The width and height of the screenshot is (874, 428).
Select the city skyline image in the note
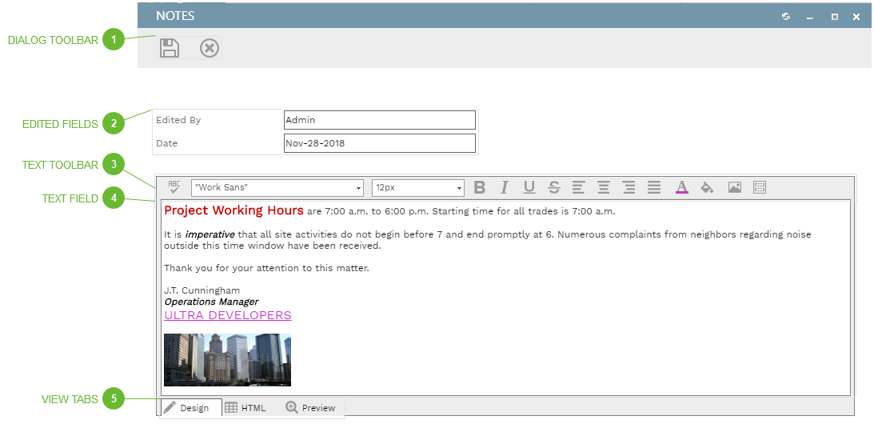227,360
